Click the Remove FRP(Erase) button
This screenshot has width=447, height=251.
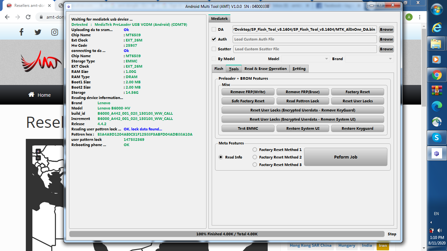[x=303, y=92]
